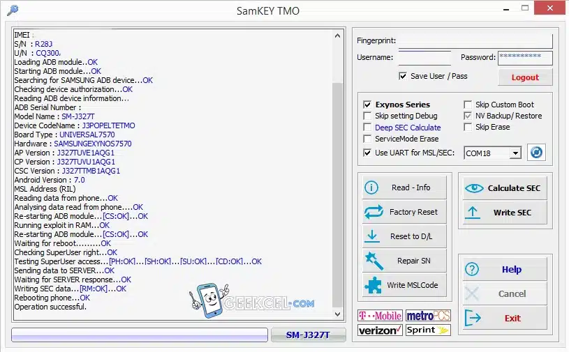
Task: Select the Verizon carrier logo
Action: (380, 330)
